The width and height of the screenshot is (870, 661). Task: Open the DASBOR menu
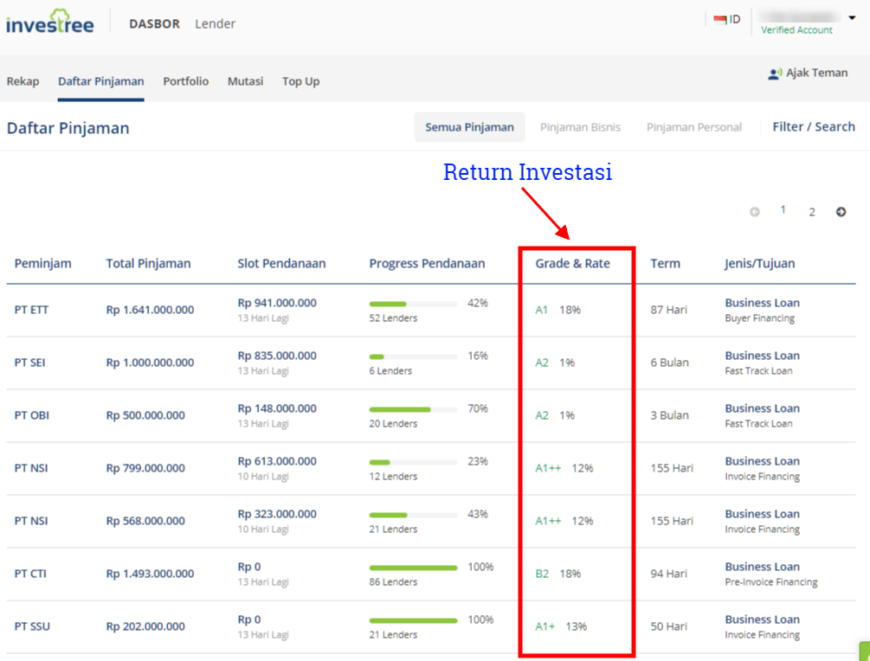[154, 23]
